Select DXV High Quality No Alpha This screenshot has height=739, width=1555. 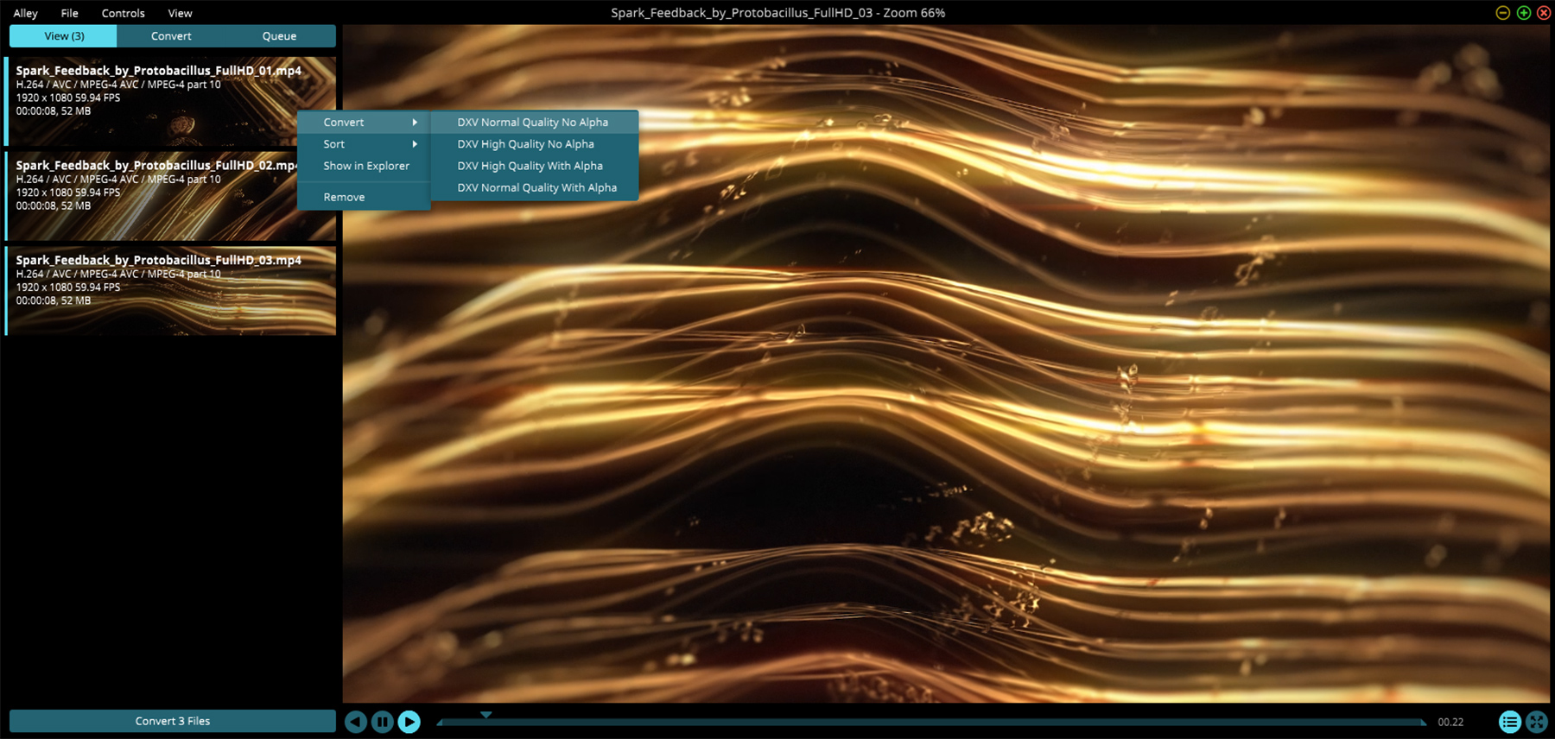click(x=526, y=144)
